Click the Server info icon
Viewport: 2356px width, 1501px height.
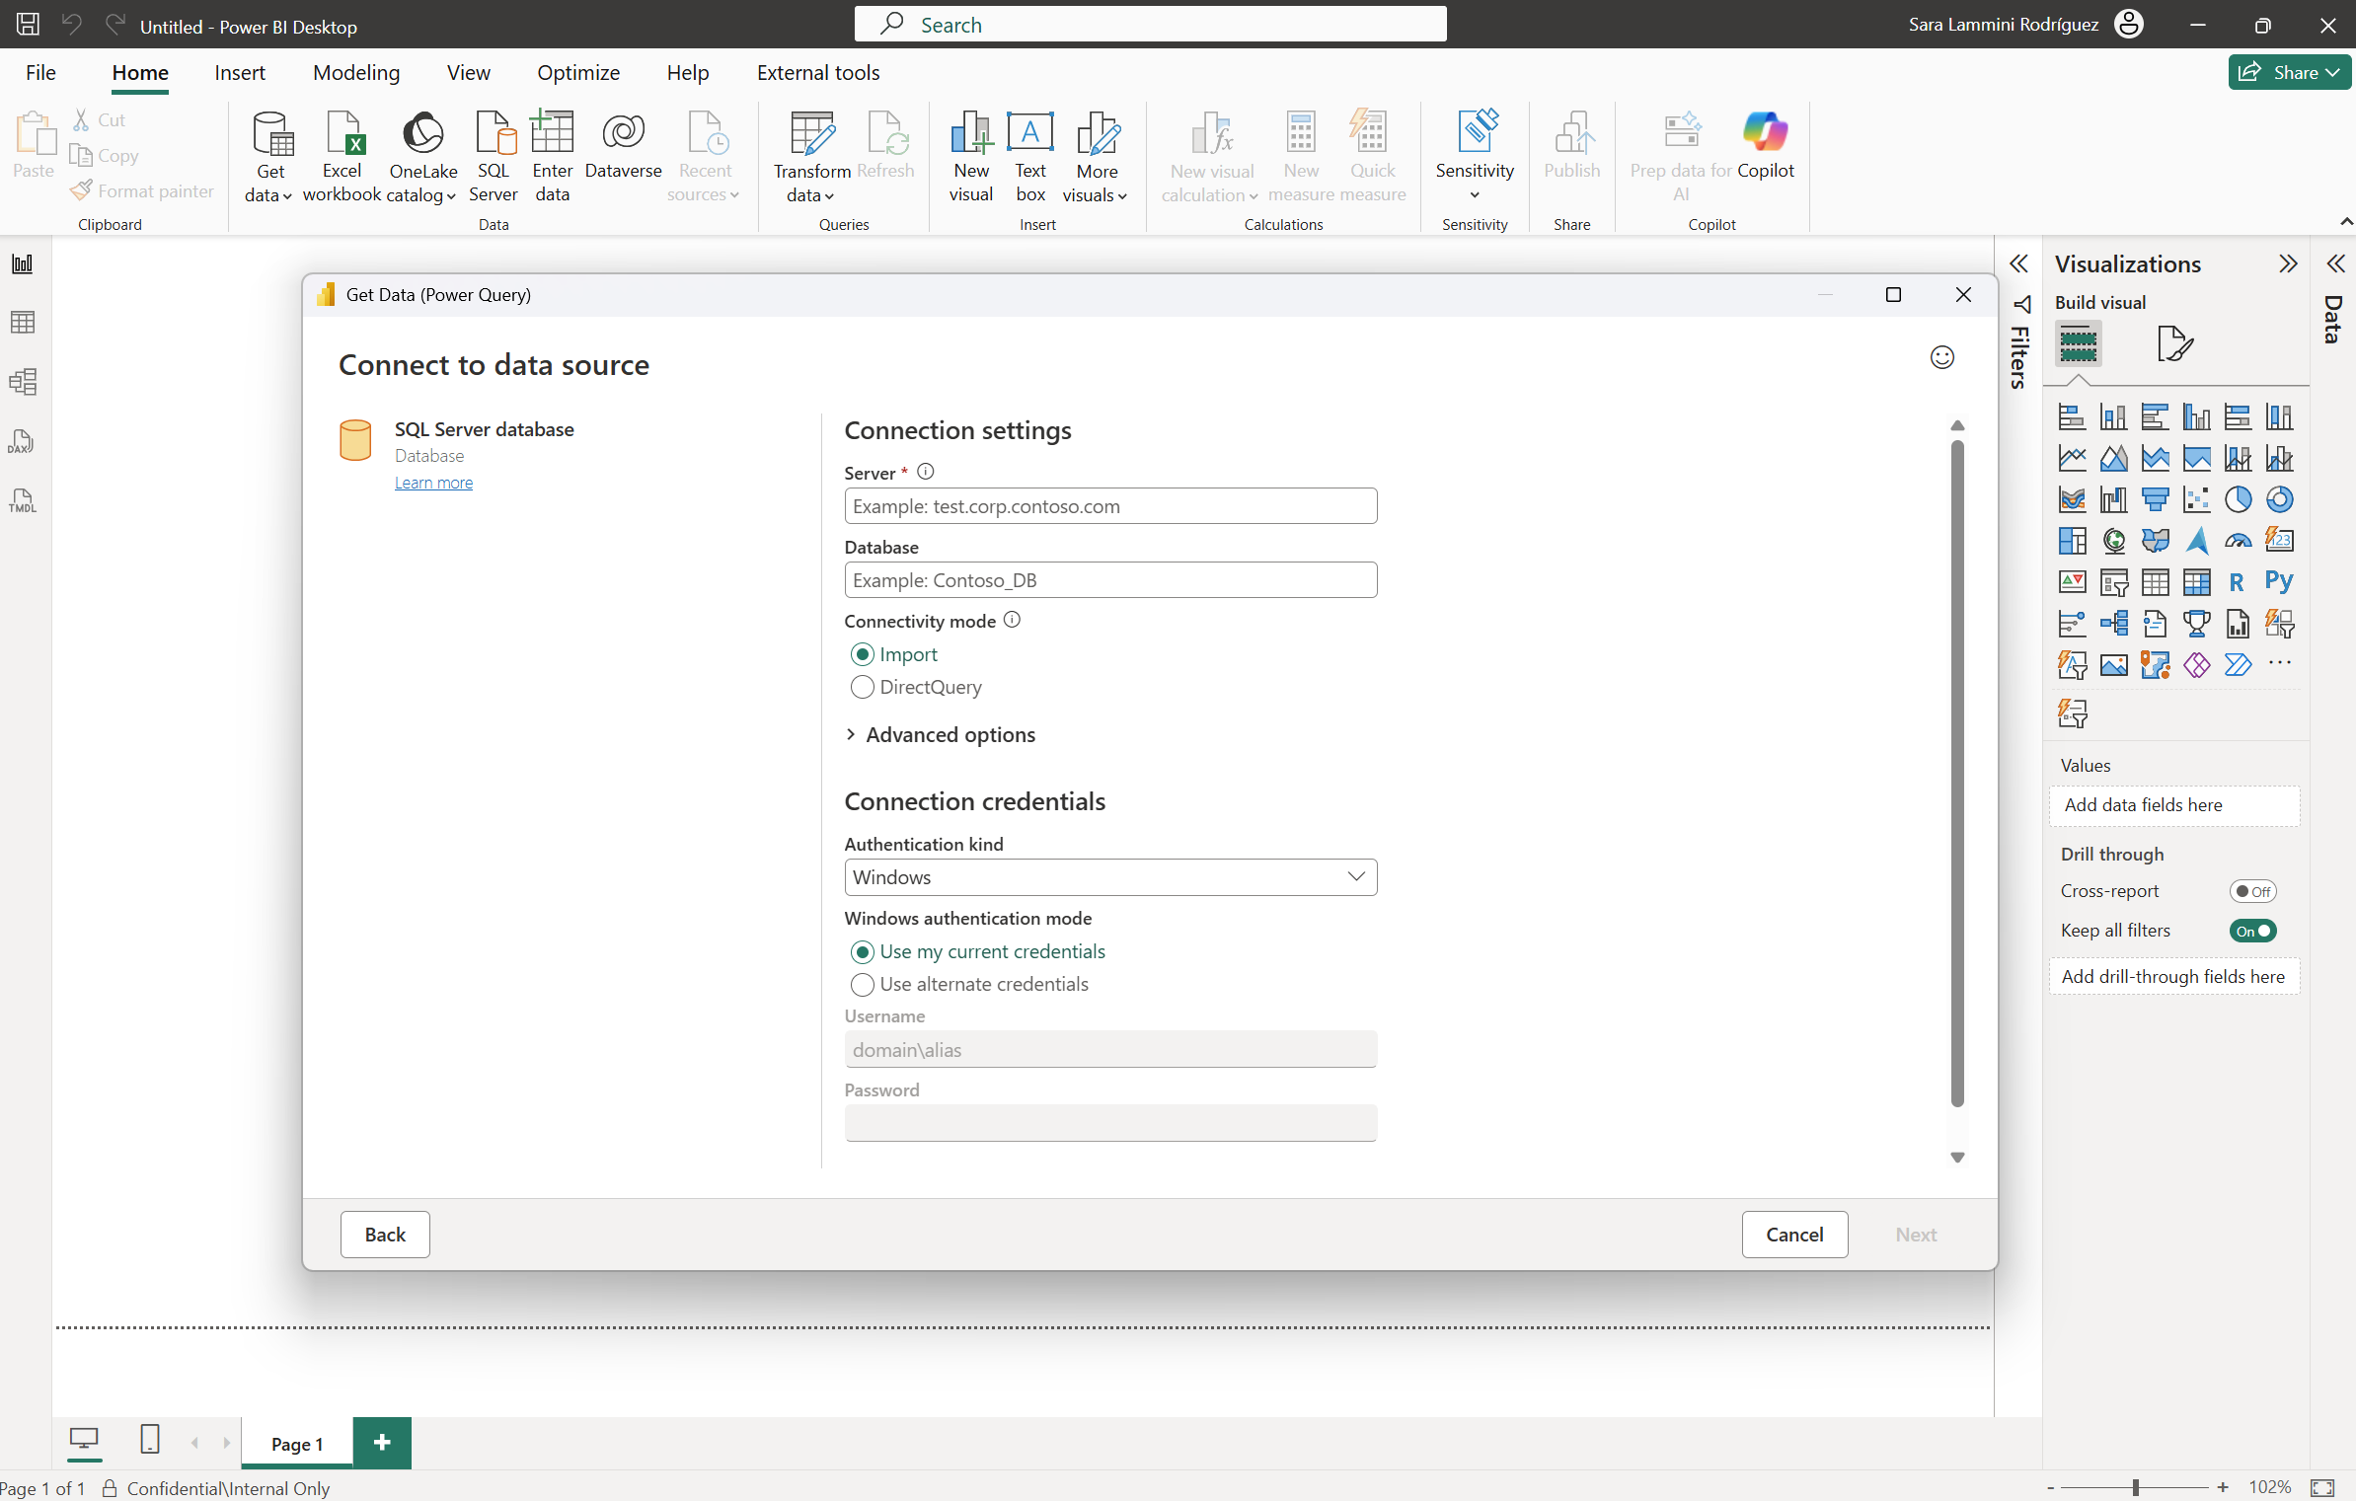coord(925,472)
